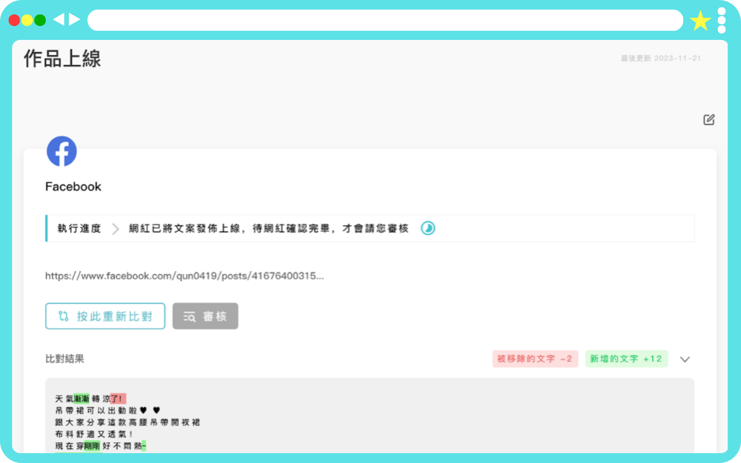Viewport: 741px width, 463px height.
Task: Click the 執行進度 label
Action: click(x=79, y=229)
